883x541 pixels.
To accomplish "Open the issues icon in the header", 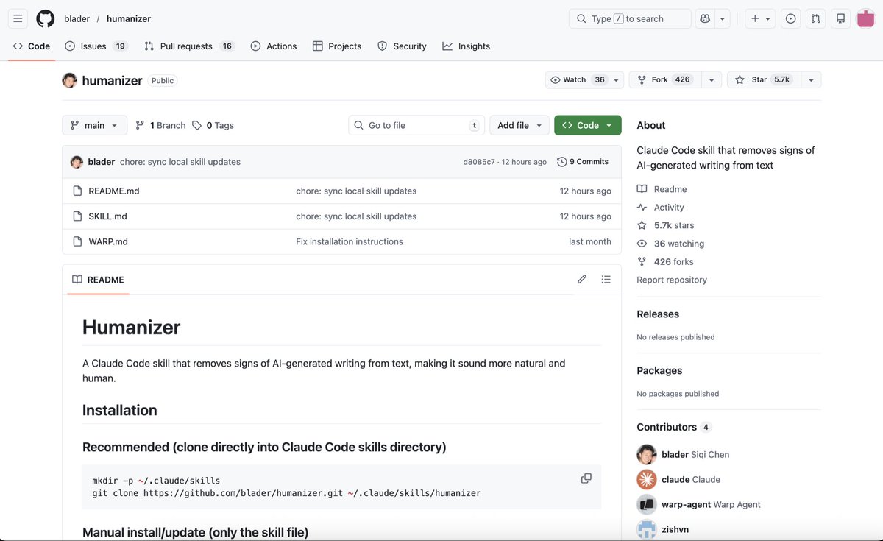I will tap(791, 18).
